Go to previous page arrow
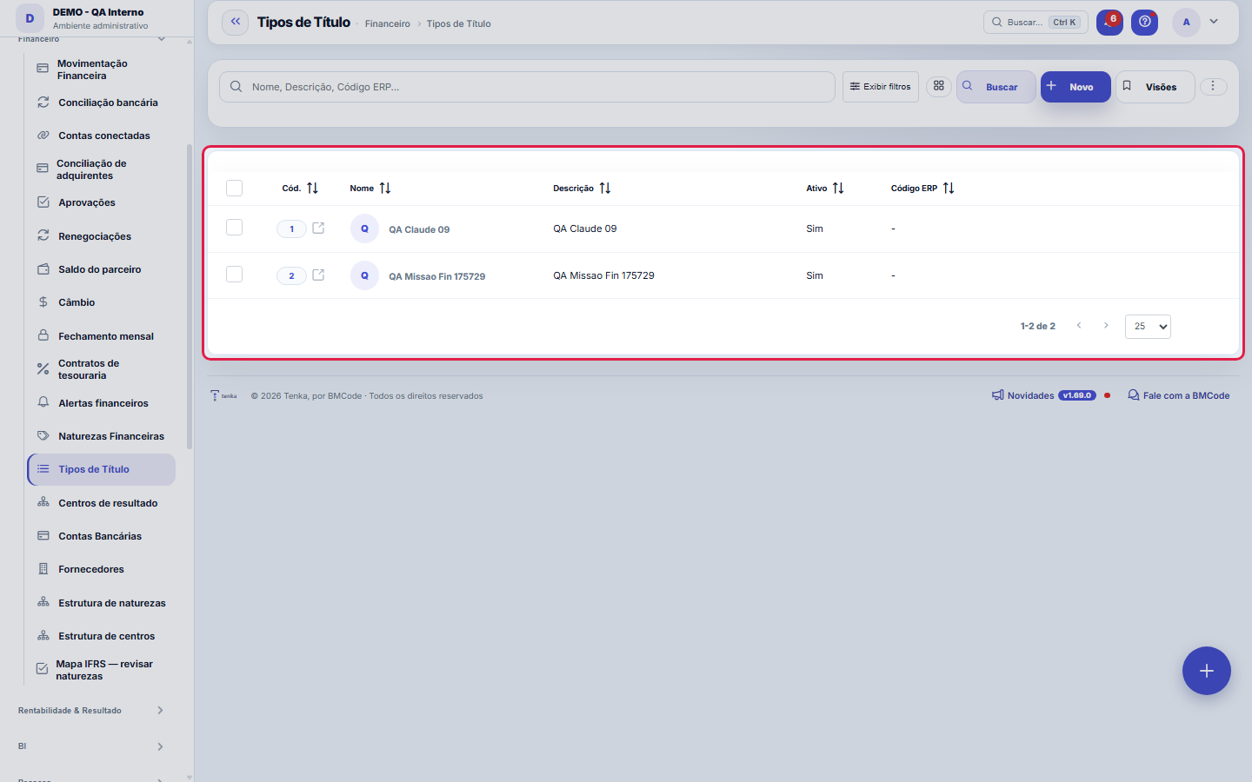 tap(1079, 326)
